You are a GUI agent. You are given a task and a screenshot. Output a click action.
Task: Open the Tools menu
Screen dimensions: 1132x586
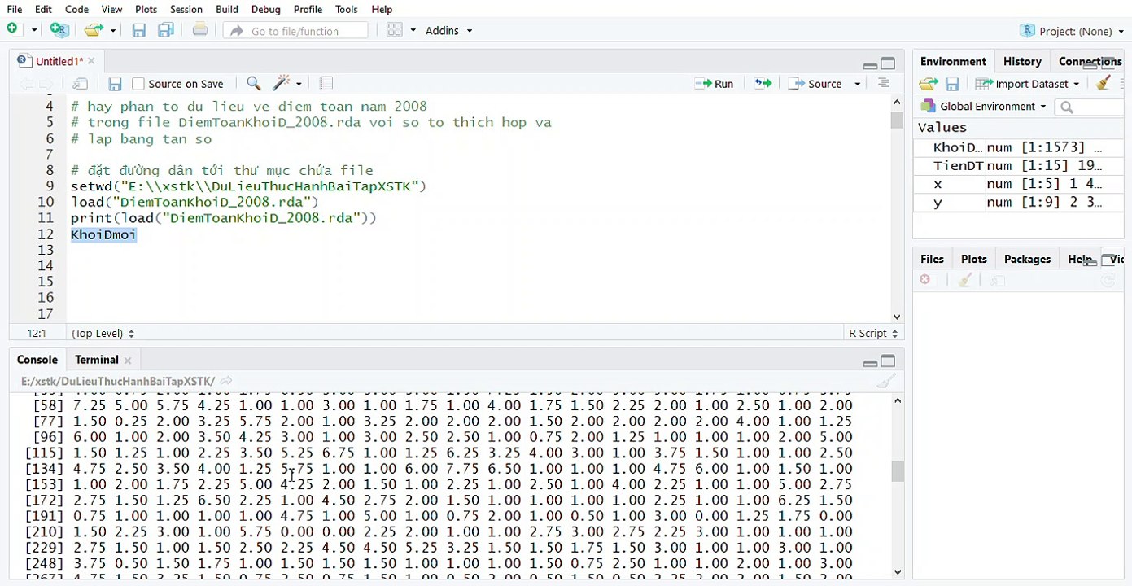point(347,10)
